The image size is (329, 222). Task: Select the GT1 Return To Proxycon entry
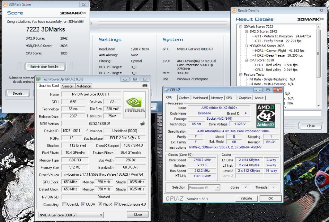click(x=274, y=36)
